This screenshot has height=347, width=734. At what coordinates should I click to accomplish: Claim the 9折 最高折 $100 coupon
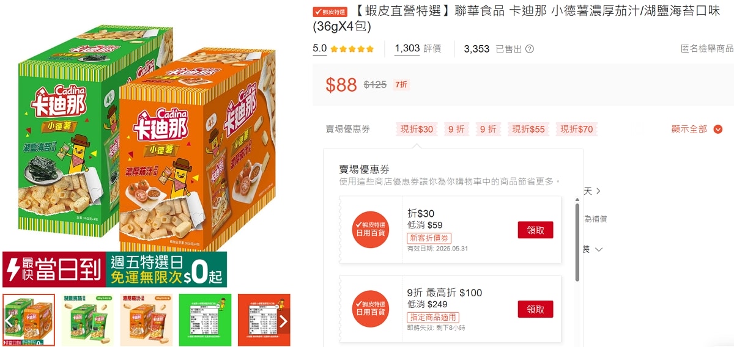(535, 309)
